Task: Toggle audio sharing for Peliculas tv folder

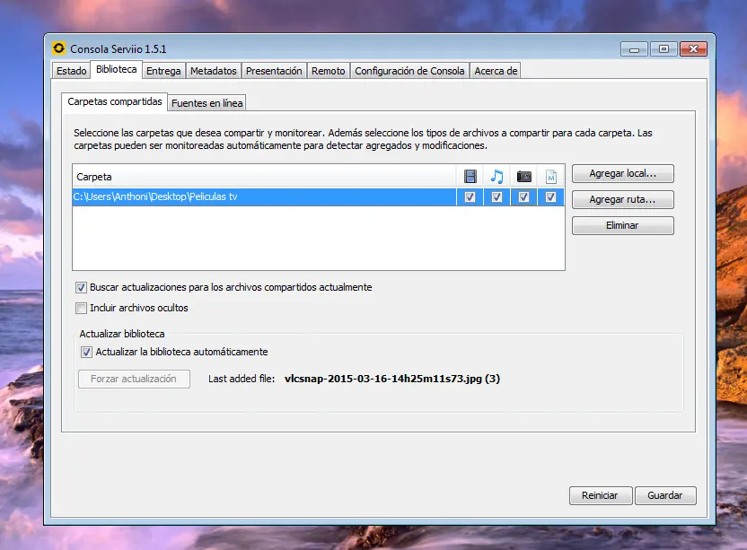Action: point(497,196)
